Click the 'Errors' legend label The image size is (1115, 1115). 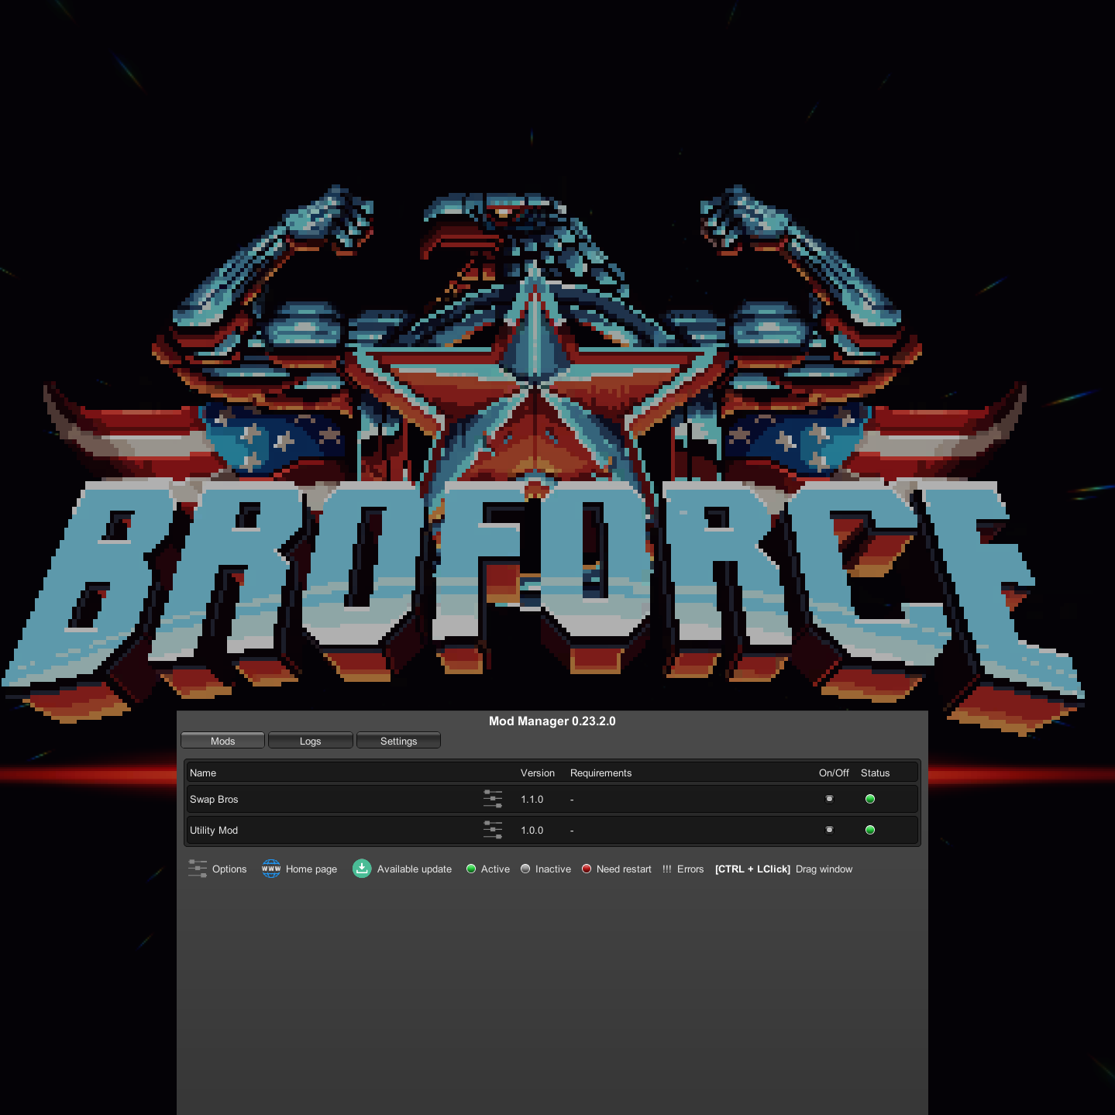[690, 869]
